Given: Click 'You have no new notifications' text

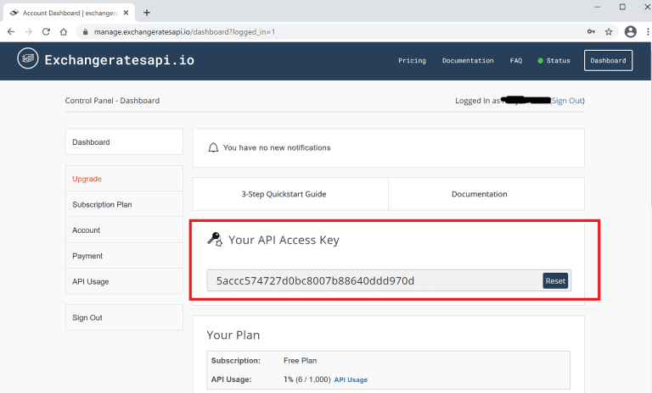Looking at the screenshot, I should coord(277,147).
